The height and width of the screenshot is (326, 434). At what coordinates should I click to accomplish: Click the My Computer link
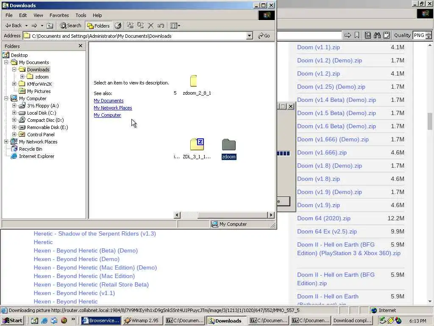(x=107, y=115)
